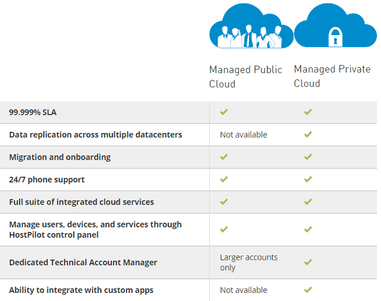This screenshot has width=381, height=301.
Task: Click Private Cloud checkmark for Data replication
Action: (x=308, y=135)
